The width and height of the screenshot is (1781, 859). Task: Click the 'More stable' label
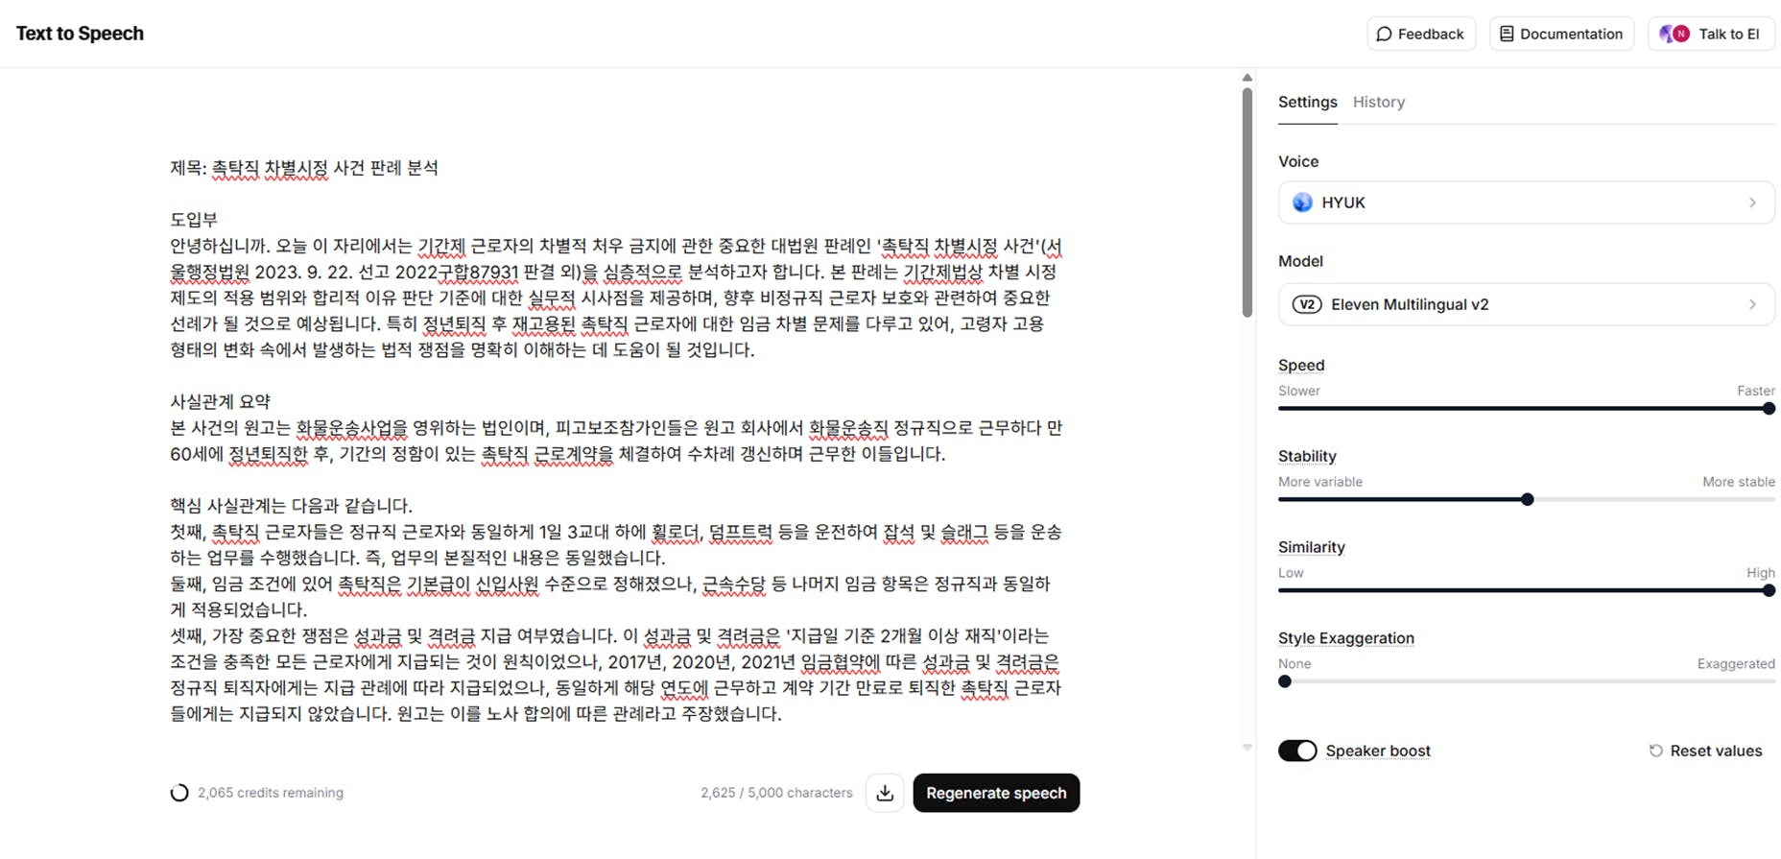[x=1739, y=482]
